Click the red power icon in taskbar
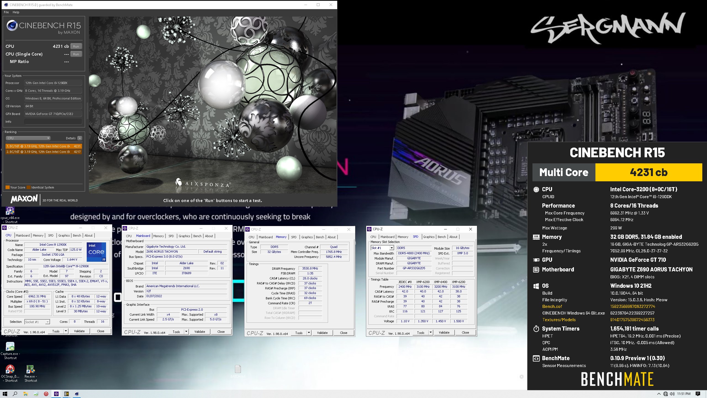Viewport: 707px width, 398px height. 46,394
